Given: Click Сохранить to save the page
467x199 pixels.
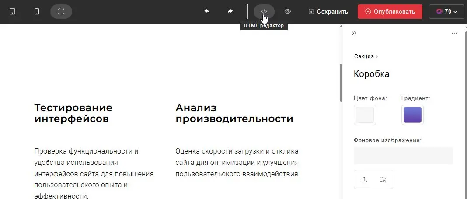Looking at the screenshot, I should [328, 12].
